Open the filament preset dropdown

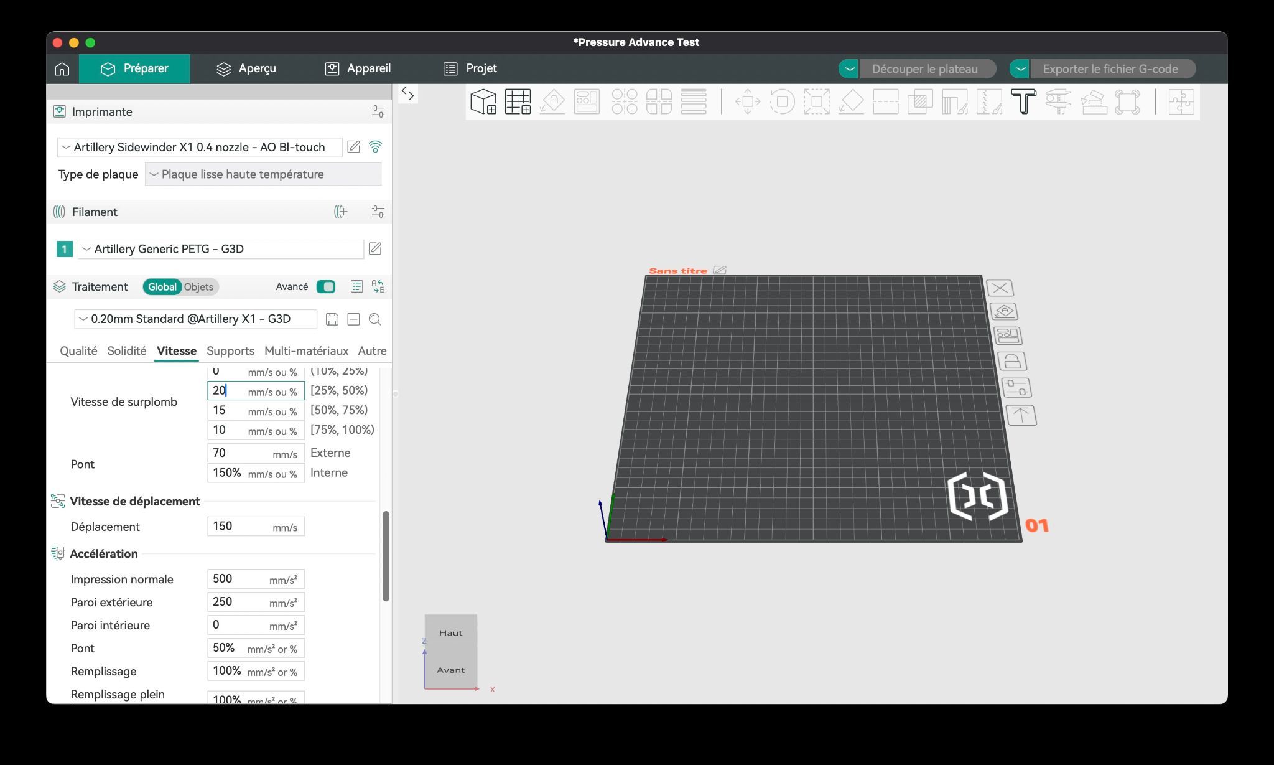click(221, 249)
